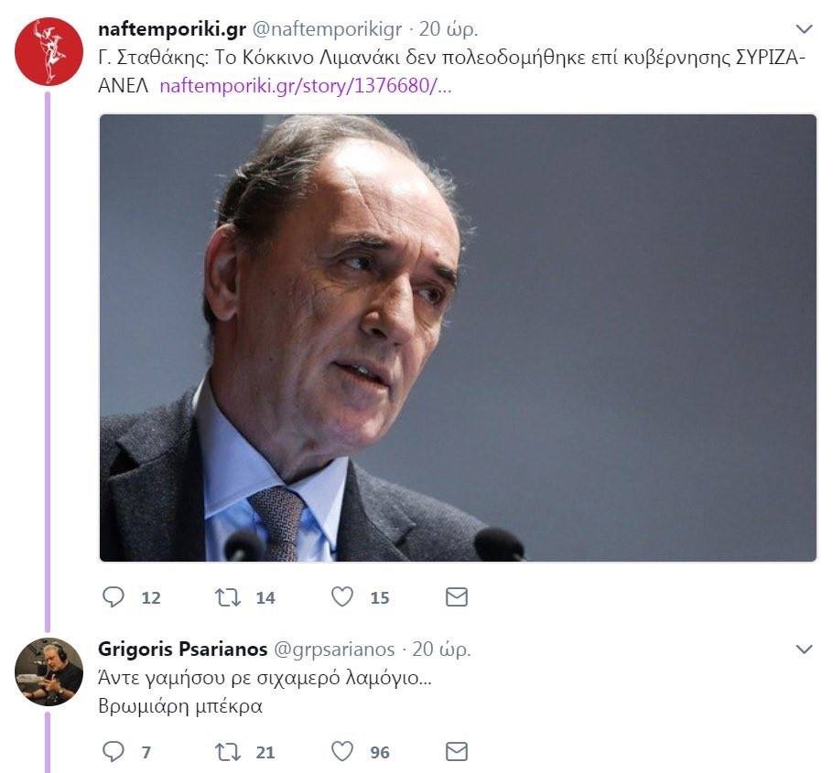Open Grigoris Psarianos profile picture

(49, 671)
